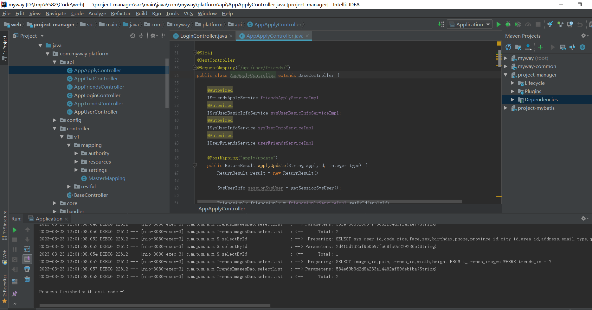Execute Maven goal icon
This screenshot has width=592, height=310.
pyautogui.click(x=563, y=47)
